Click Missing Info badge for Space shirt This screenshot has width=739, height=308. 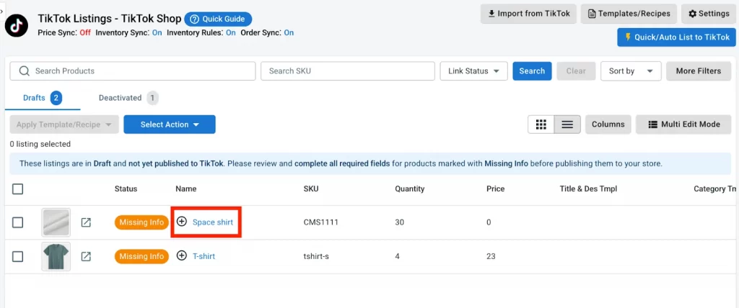[x=141, y=222]
